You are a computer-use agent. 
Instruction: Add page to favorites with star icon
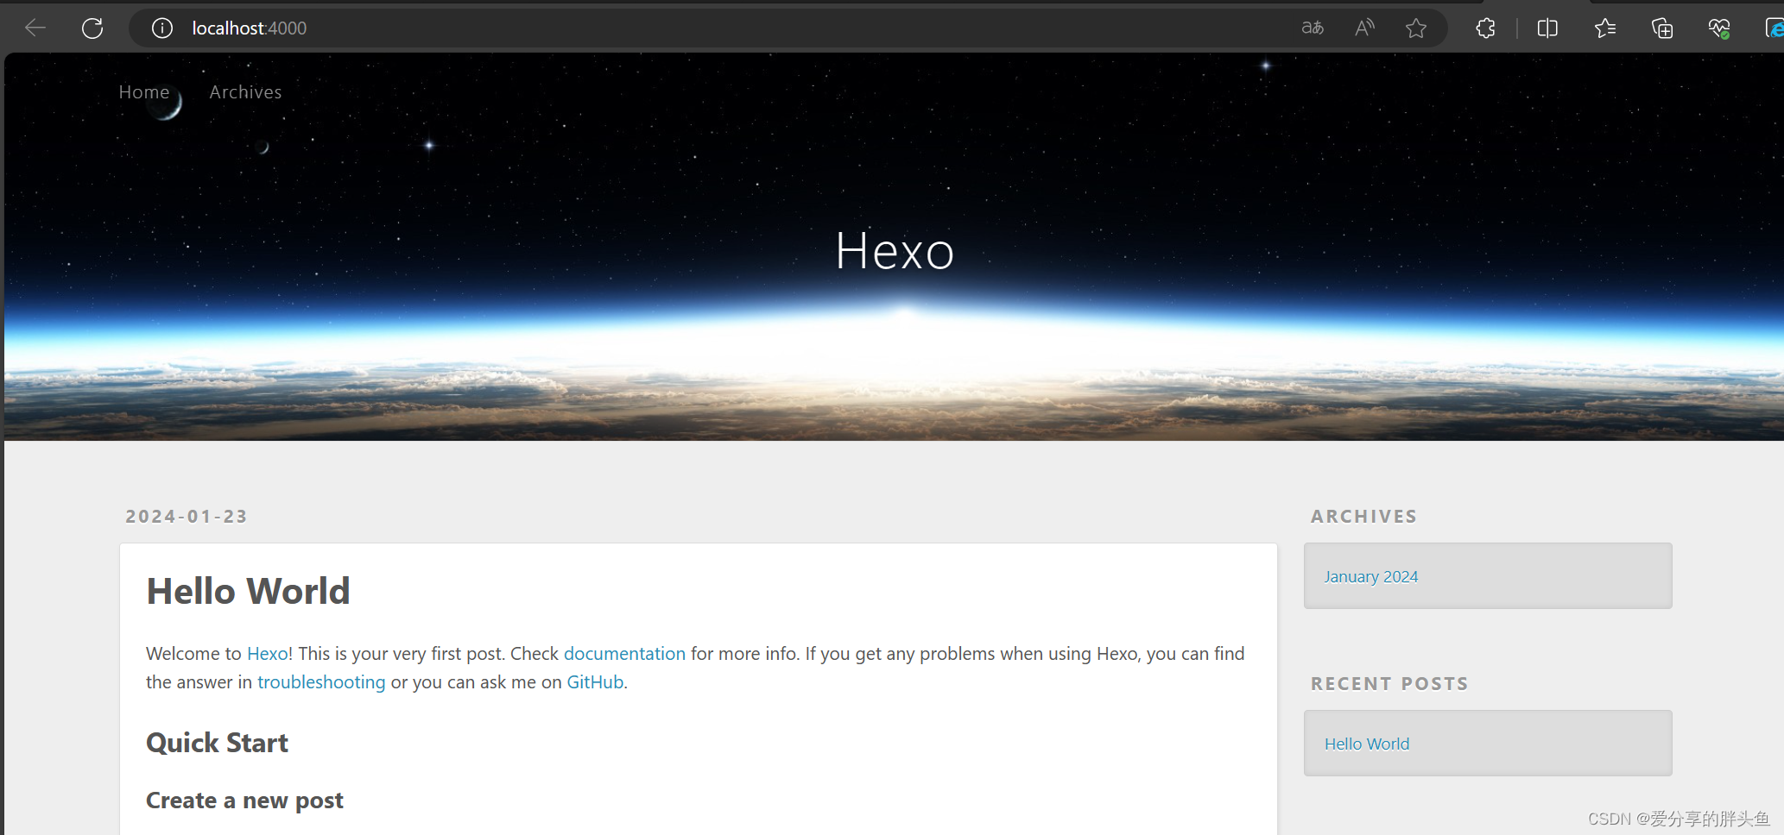(1416, 28)
